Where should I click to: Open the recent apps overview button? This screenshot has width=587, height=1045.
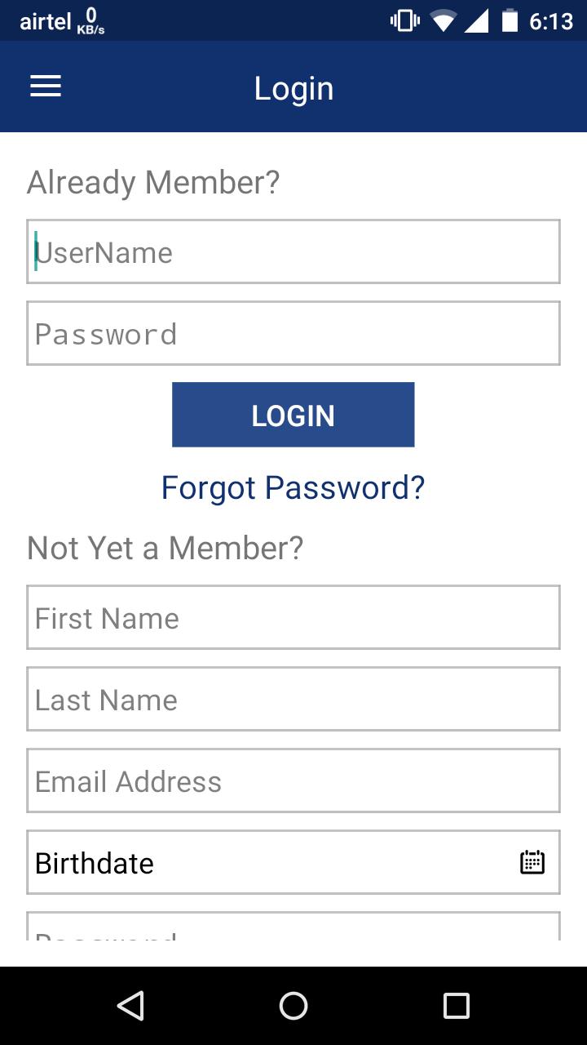pyautogui.click(x=456, y=1006)
